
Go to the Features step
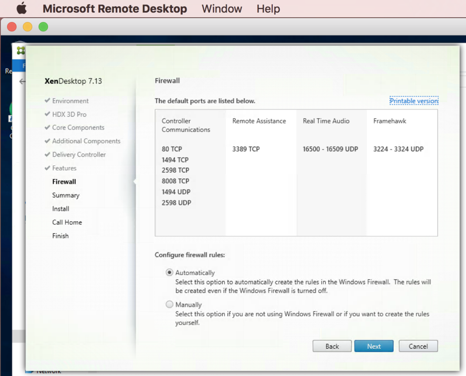64,168
